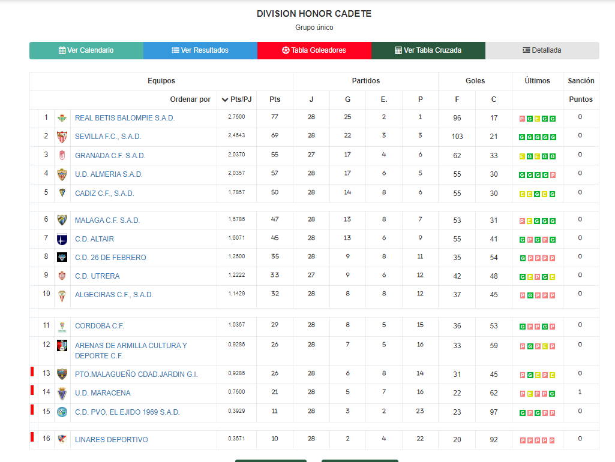Click the Arenas de Armilla crest icon

(62, 345)
